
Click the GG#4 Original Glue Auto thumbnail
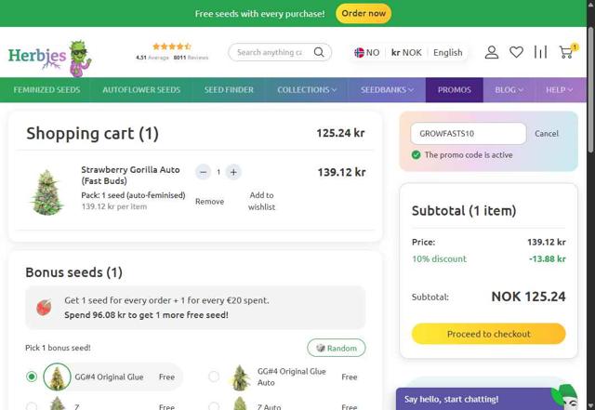241,377
